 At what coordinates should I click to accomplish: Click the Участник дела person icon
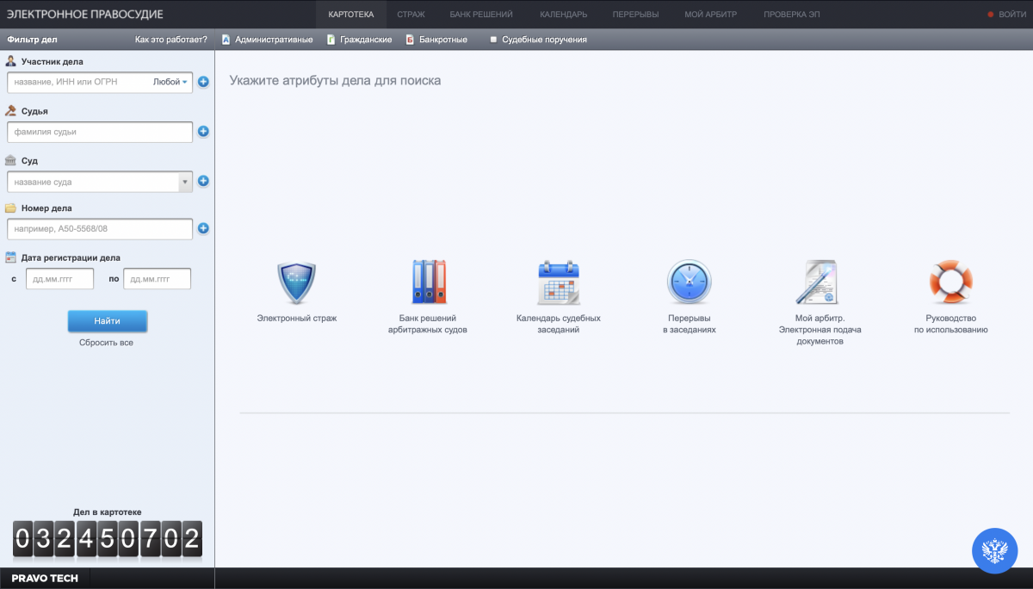pos(10,61)
